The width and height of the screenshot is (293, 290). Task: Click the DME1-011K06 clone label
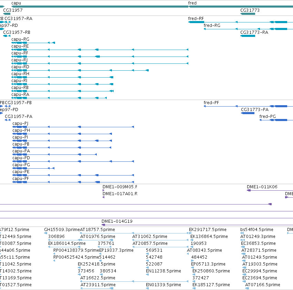(x=262, y=187)
